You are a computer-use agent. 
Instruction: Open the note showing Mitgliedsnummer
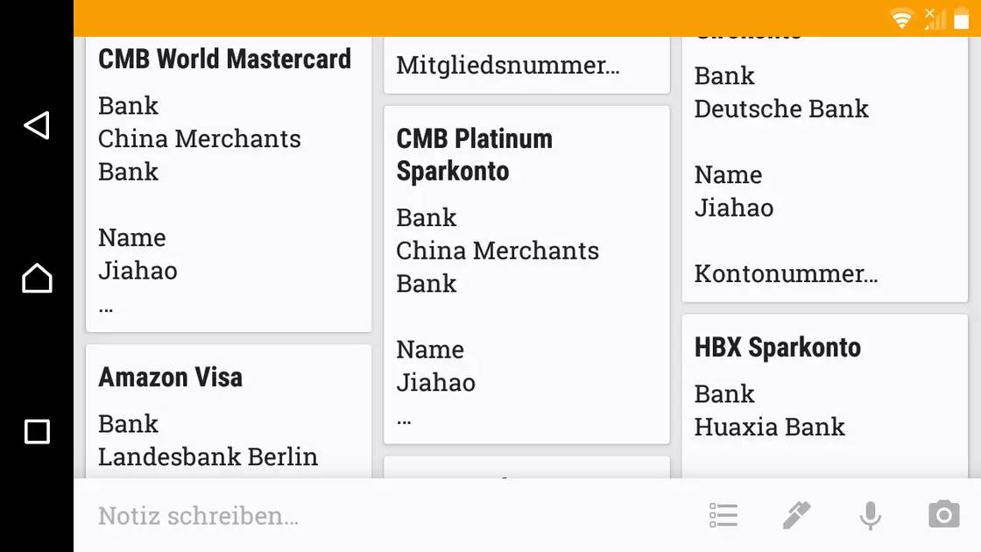(526, 66)
